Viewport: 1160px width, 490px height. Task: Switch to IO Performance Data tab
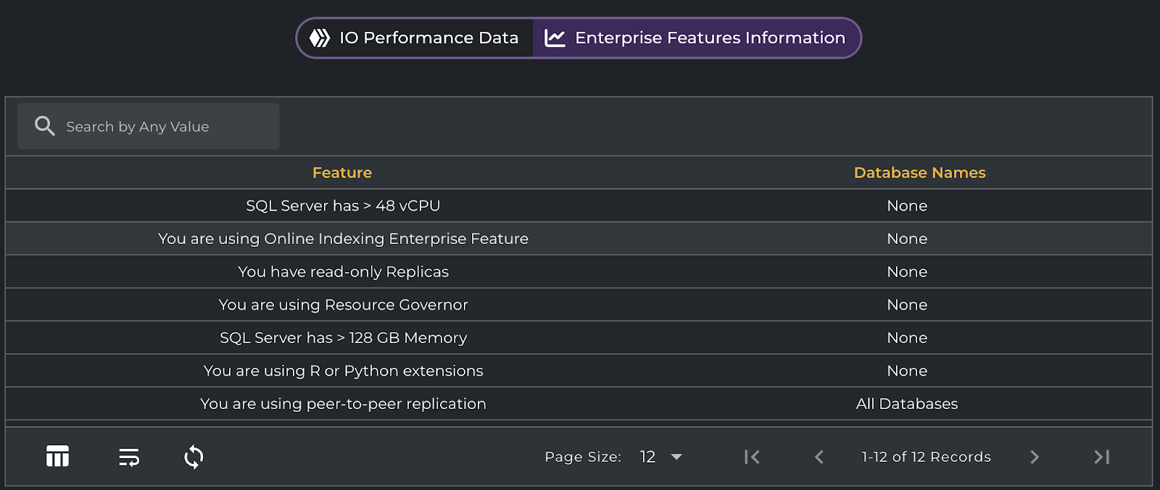pos(415,38)
